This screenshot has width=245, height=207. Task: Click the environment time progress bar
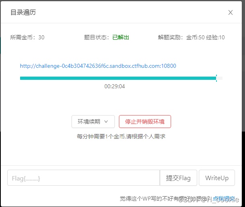(121, 78)
